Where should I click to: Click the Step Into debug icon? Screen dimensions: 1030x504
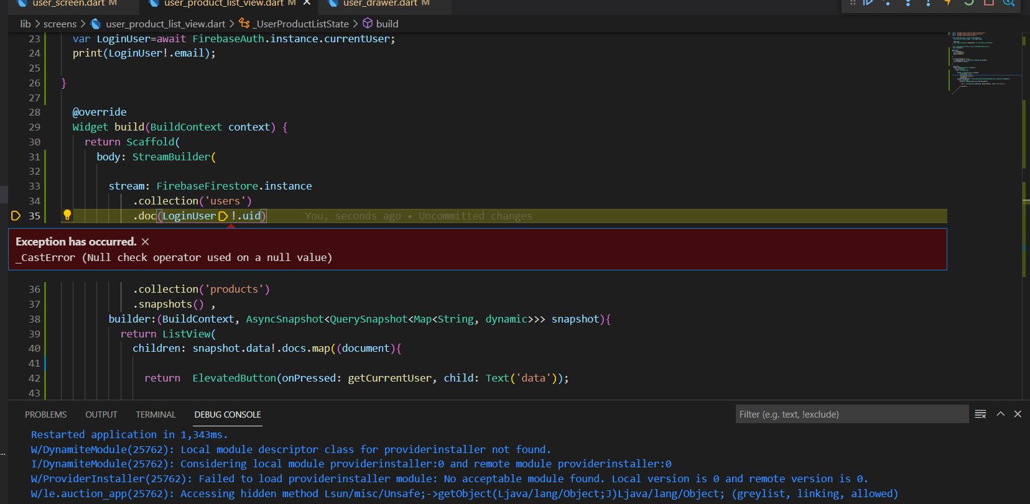pos(908,2)
